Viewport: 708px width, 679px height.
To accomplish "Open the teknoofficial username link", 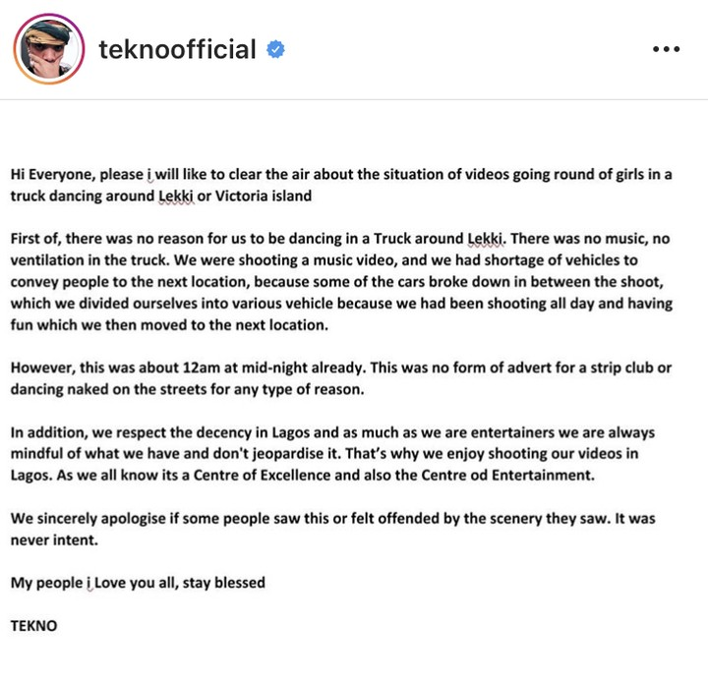I will 177,49.
